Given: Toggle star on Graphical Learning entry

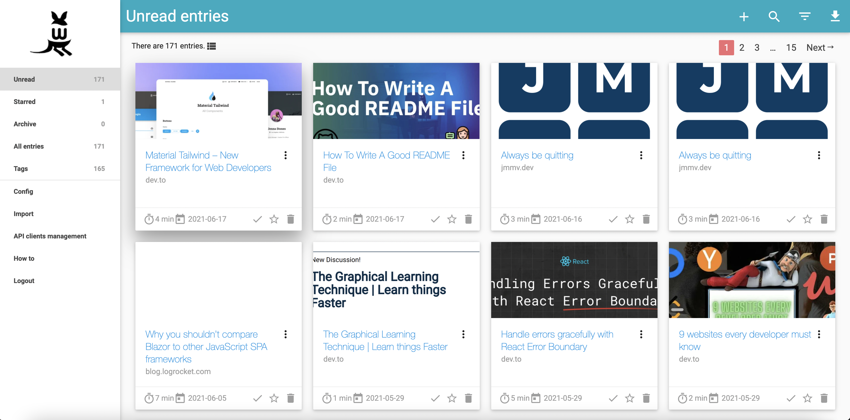Looking at the screenshot, I should [452, 398].
